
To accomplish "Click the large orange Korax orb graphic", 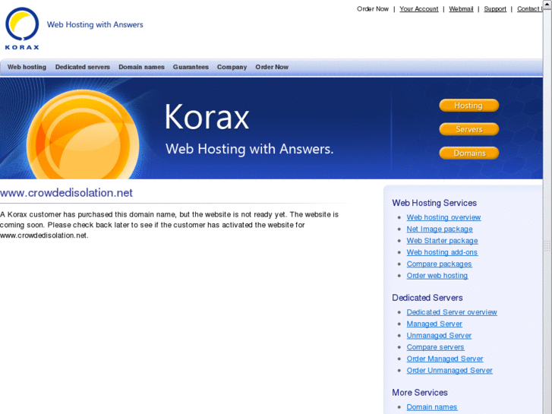I will (83, 135).
